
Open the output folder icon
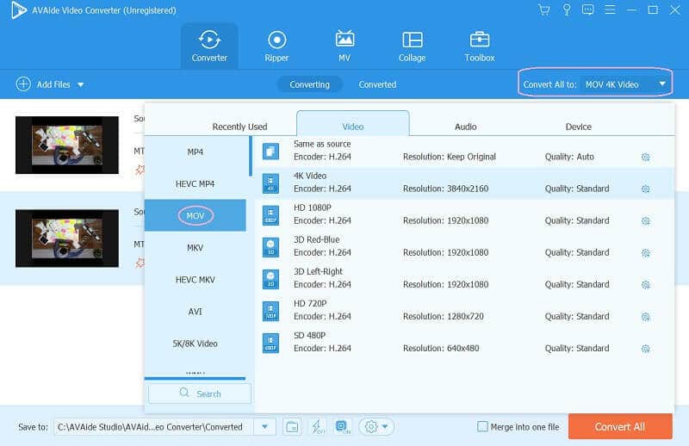coord(292,427)
